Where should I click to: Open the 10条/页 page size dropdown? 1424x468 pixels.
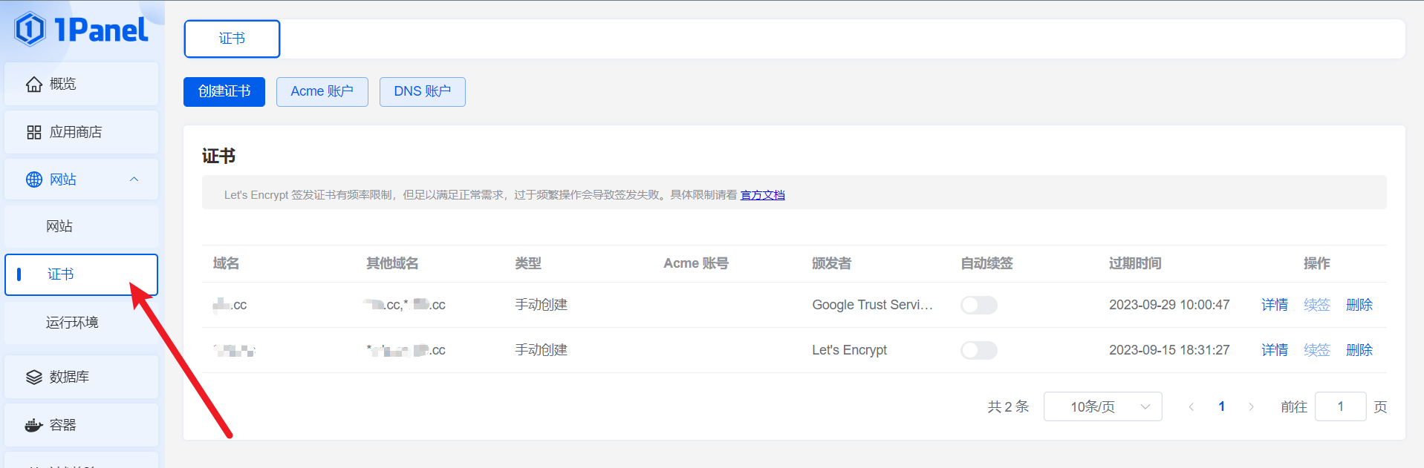[1103, 406]
